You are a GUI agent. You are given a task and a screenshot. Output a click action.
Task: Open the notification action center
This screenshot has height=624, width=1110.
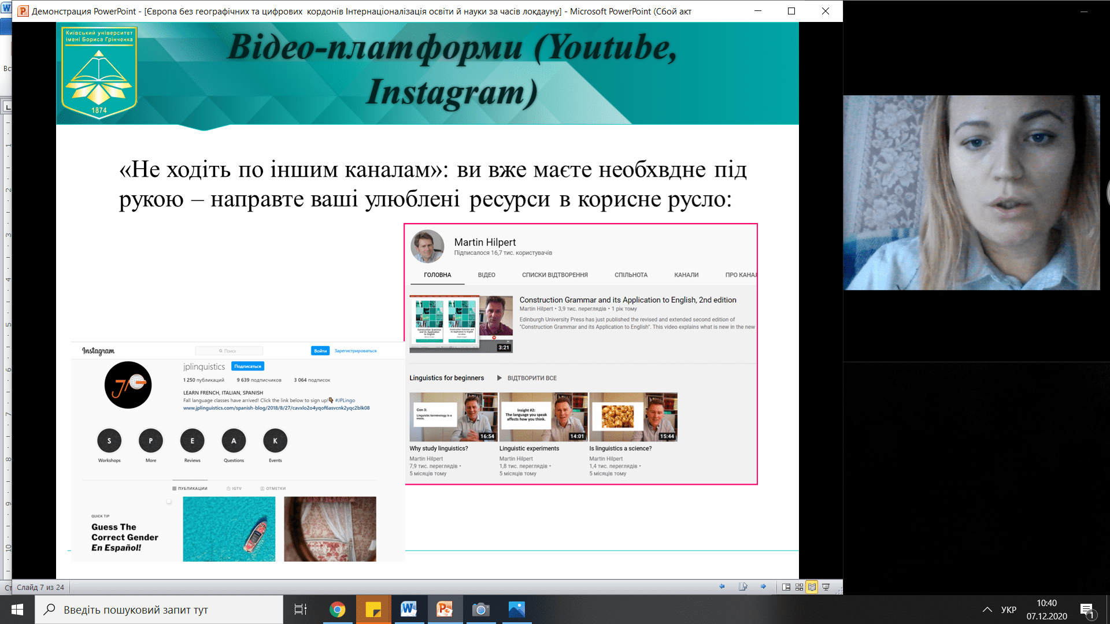coord(1087,610)
